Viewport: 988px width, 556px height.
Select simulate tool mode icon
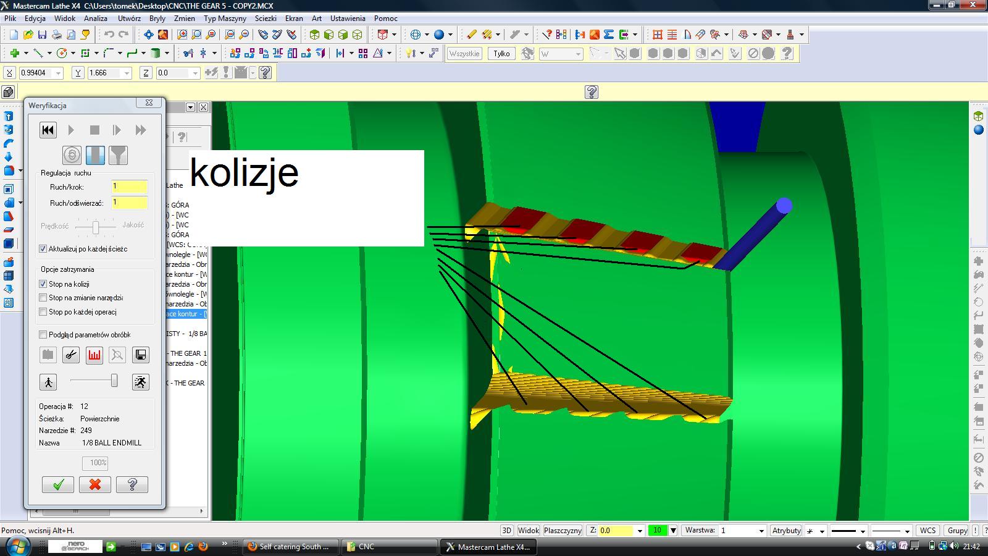[95, 155]
